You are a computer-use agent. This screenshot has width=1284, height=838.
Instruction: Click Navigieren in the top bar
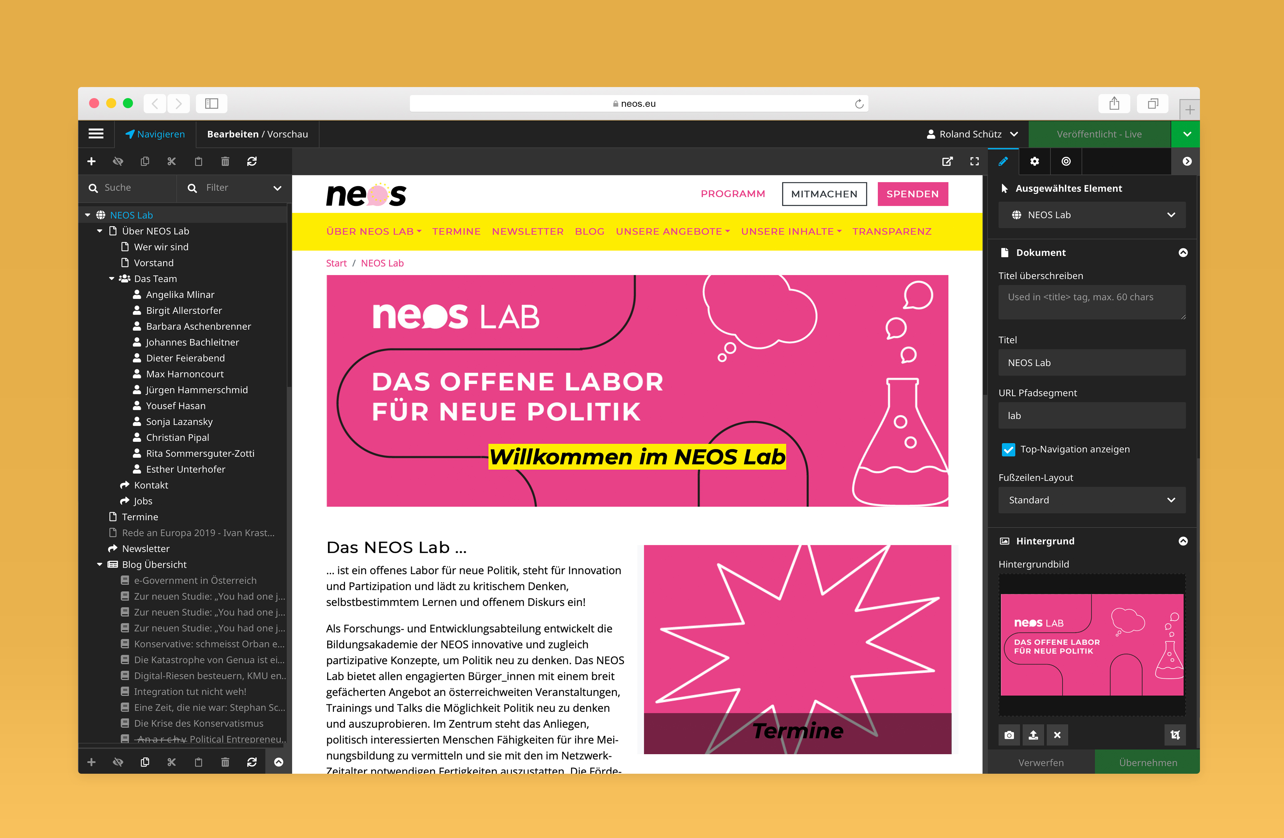pyautogui.click(x=155, y=134)
